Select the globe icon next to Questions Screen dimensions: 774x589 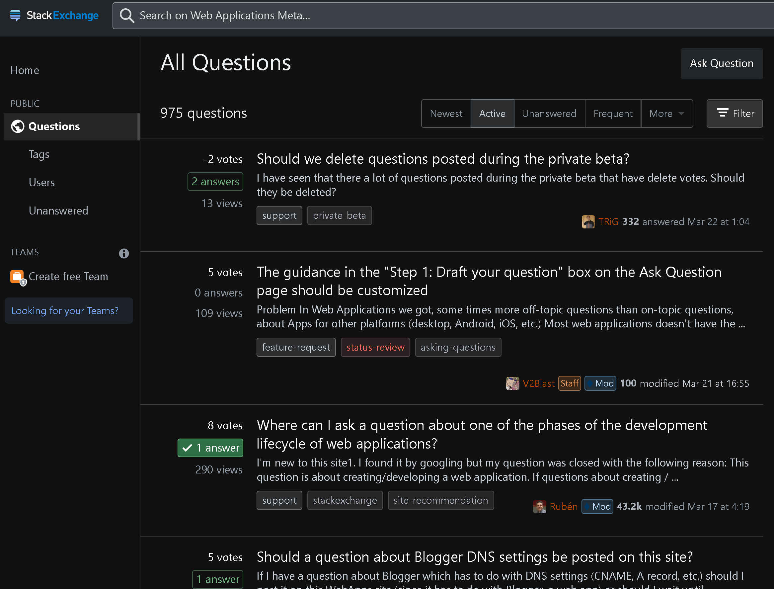point(17,126)
